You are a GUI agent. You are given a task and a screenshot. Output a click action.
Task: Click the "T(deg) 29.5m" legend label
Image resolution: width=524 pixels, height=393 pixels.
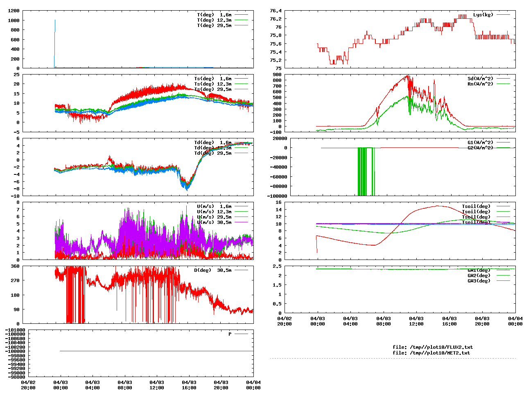point(214,25)
